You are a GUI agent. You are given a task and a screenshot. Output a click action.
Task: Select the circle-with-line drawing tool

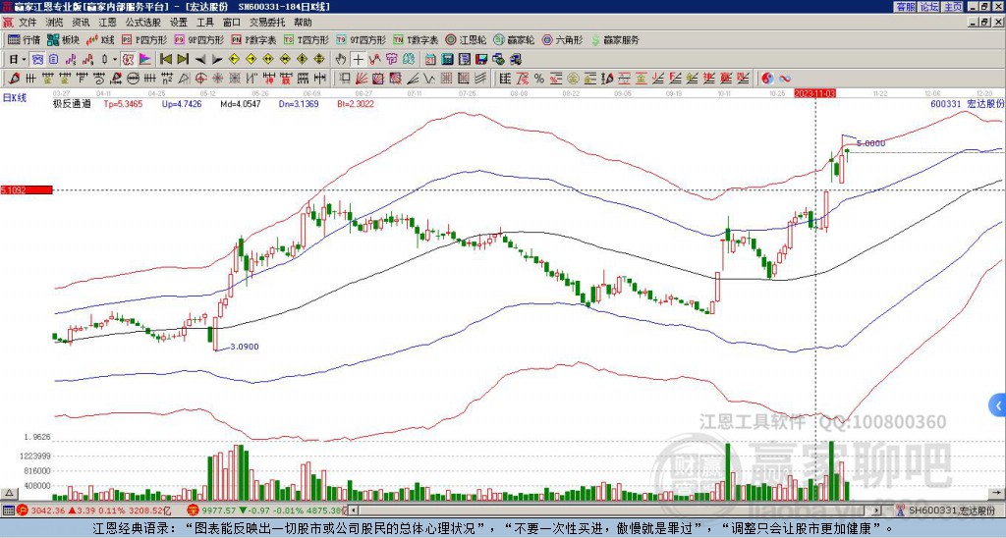tap(133, 79)
